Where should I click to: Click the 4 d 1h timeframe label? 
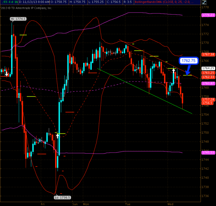click(13, 2)
